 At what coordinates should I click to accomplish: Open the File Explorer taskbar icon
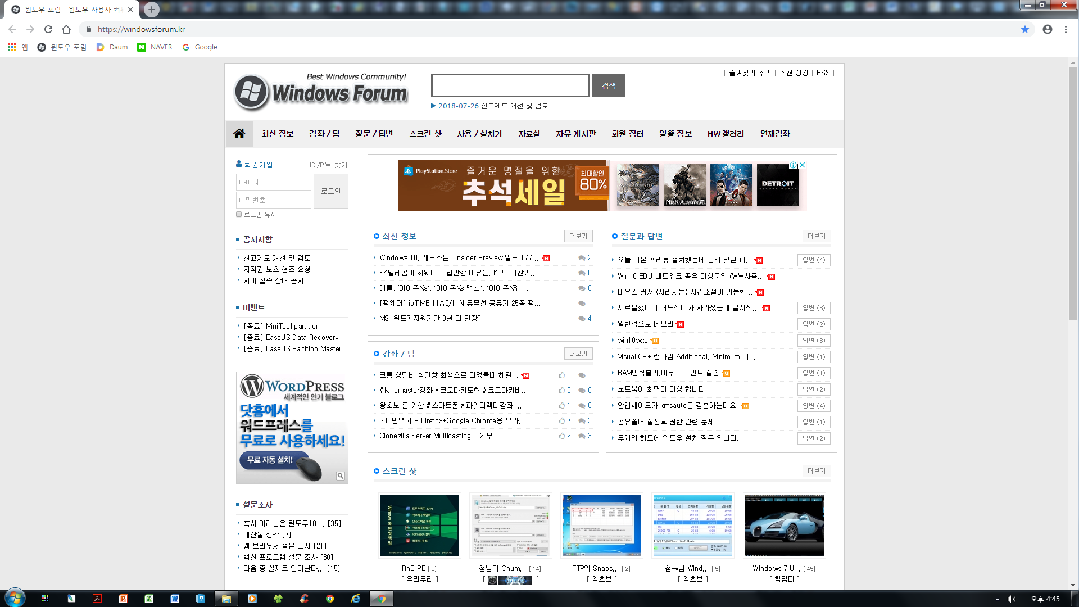point(226,599)
